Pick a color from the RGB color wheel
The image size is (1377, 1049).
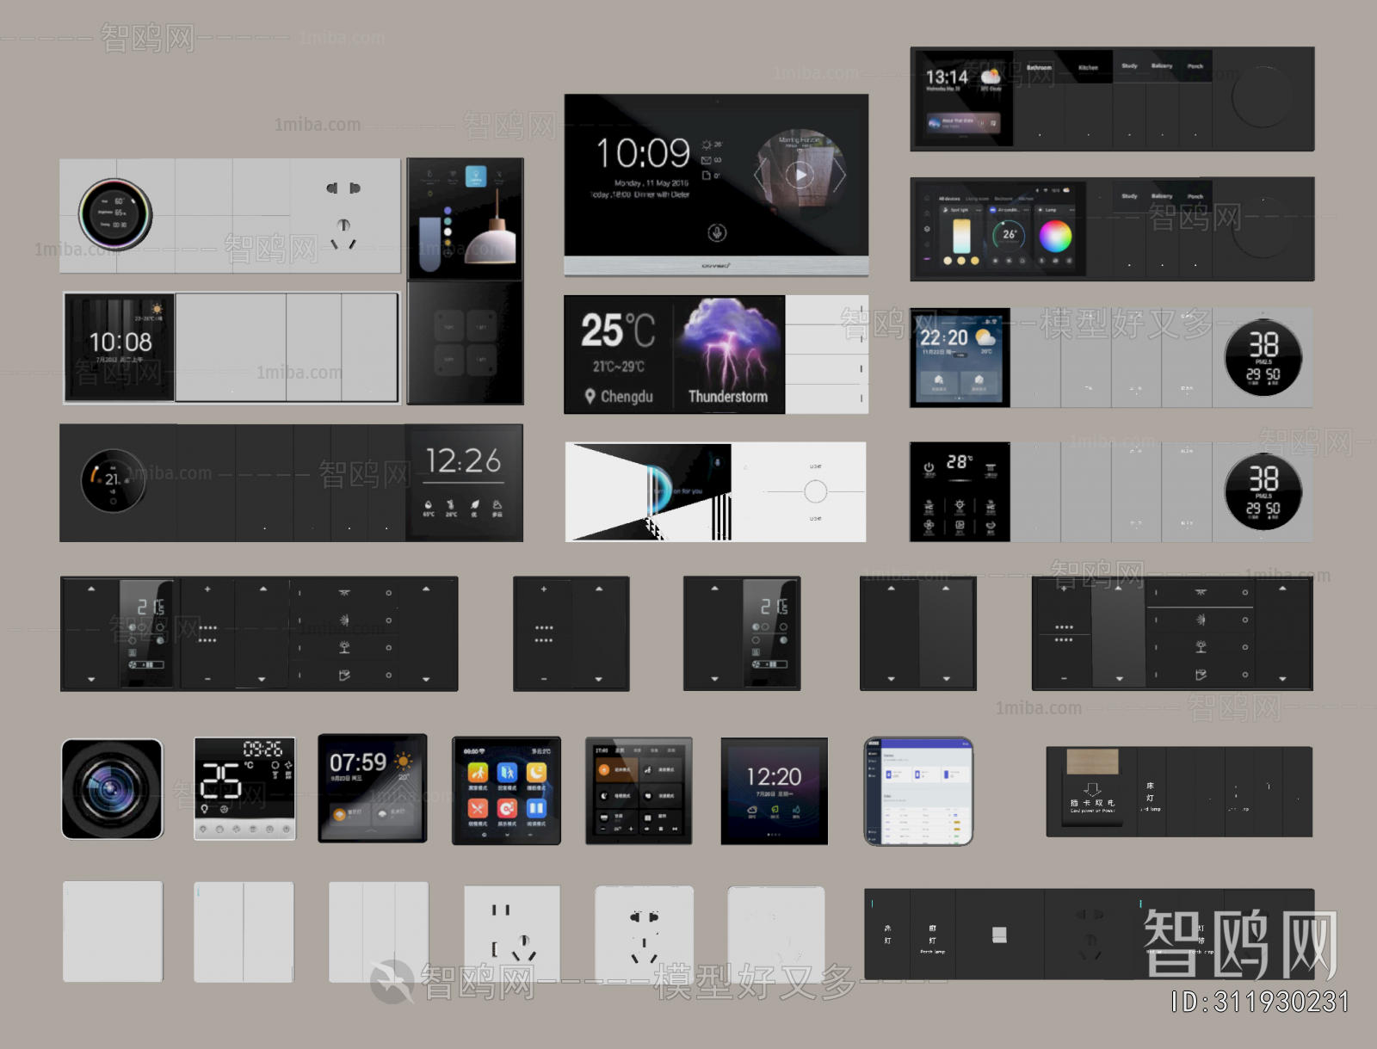click(1055, 236)
